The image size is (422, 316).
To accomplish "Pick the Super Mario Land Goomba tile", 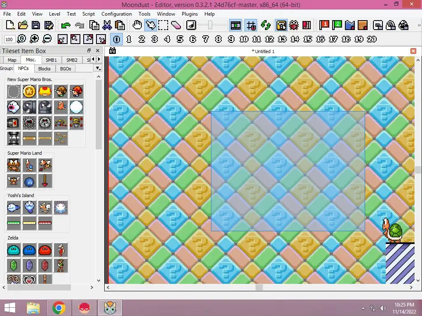I will tap(14, 165).
